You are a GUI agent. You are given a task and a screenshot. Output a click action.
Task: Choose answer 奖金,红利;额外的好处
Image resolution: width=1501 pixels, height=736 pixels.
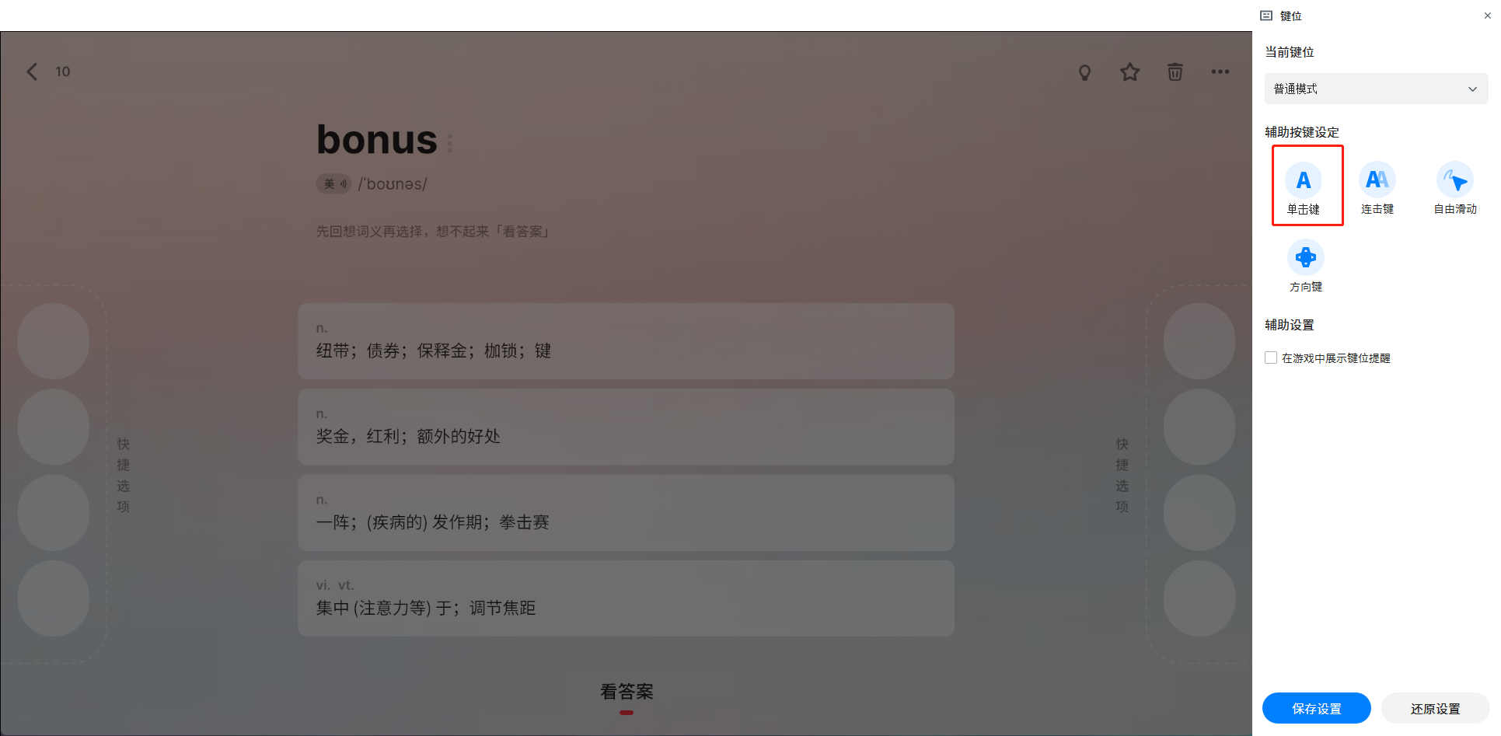point(626,427)
